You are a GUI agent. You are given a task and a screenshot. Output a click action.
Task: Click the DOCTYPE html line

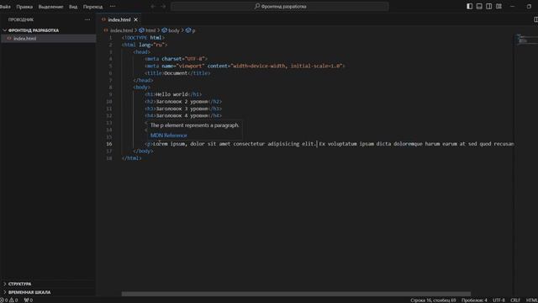(x=143, y=38)
